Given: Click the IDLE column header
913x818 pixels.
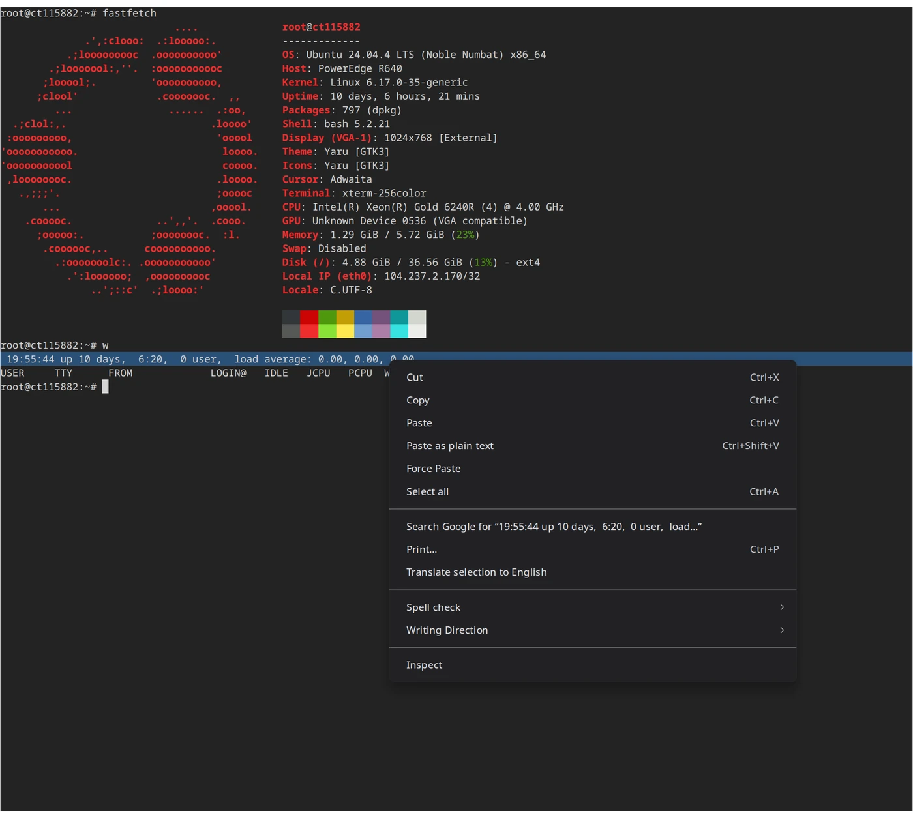Looking at the screenshot, I should click(277, 373).
